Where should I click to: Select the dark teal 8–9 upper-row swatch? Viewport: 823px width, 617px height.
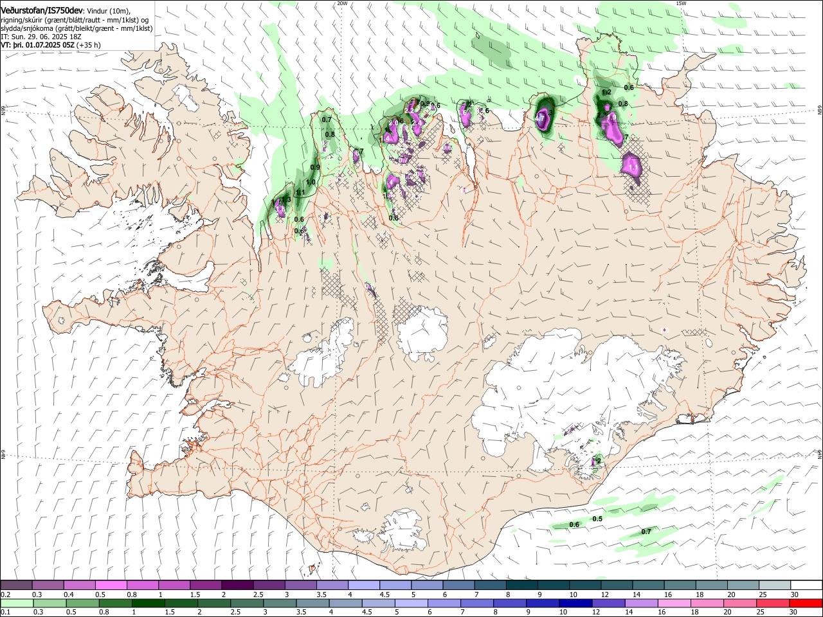(521, 586)
